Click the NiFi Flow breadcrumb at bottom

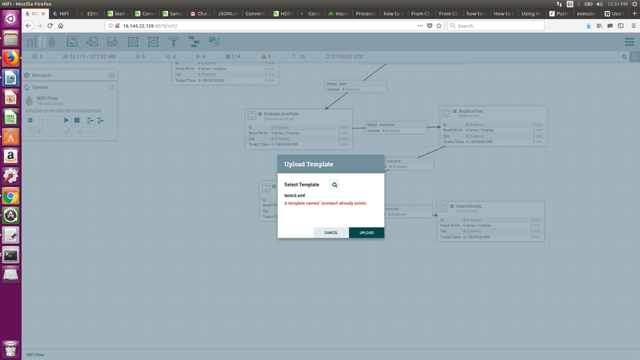tap(35, 355)
